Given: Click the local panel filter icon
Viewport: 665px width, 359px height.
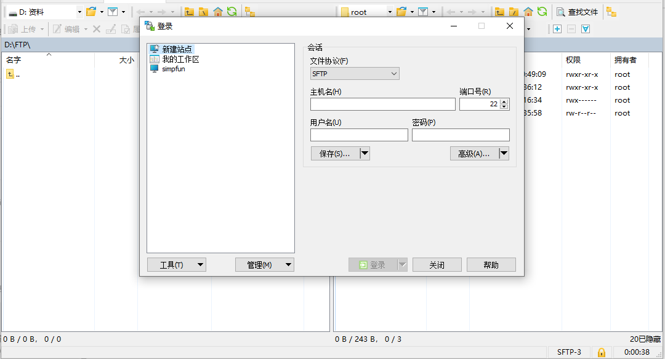Looking at the screenshot, I should [113, 12].
